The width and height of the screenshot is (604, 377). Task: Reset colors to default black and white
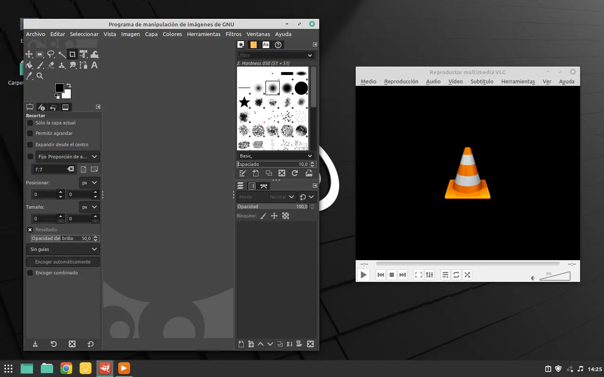[x=57, y=96]
